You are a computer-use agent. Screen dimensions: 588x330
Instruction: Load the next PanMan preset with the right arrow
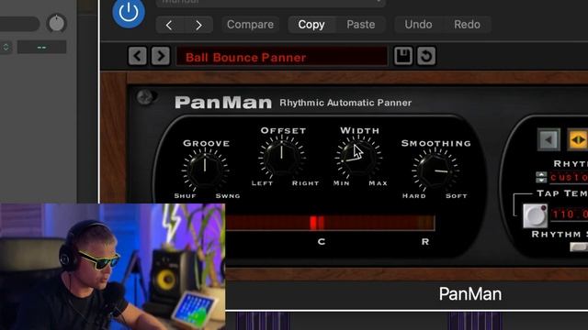161,56
